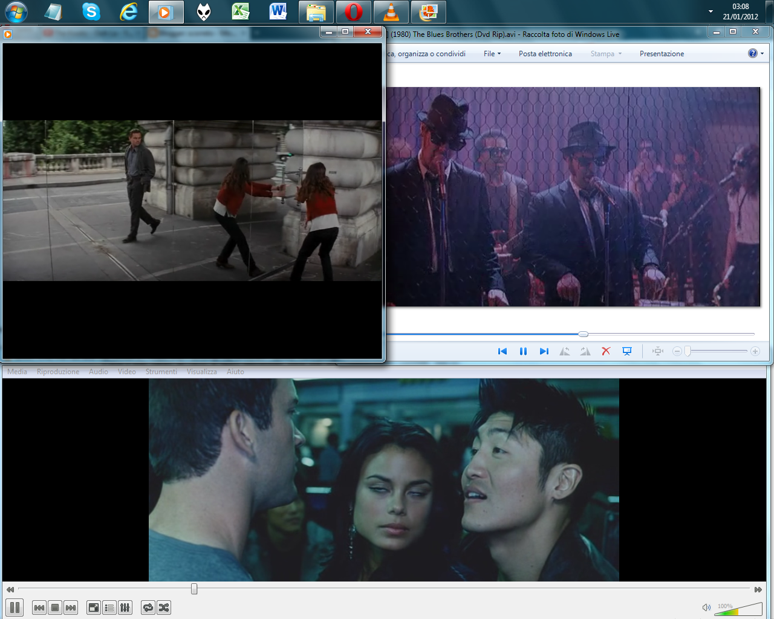The image size is (774, 619).
Task: Click fit-to-window icon in Photo Gallery
Action: tap(658, 351)
